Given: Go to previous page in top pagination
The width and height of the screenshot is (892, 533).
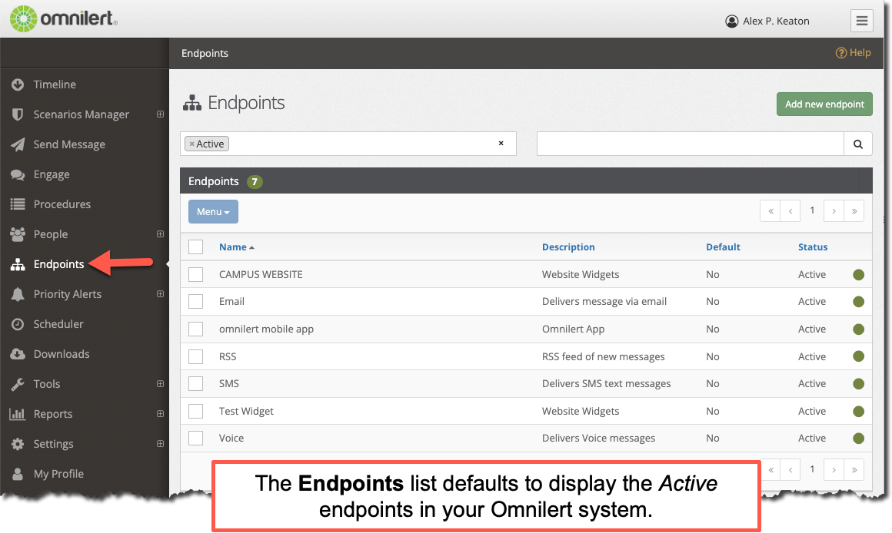Looking at the screenshot, I should pyautogui.click(x=790, y=210).
